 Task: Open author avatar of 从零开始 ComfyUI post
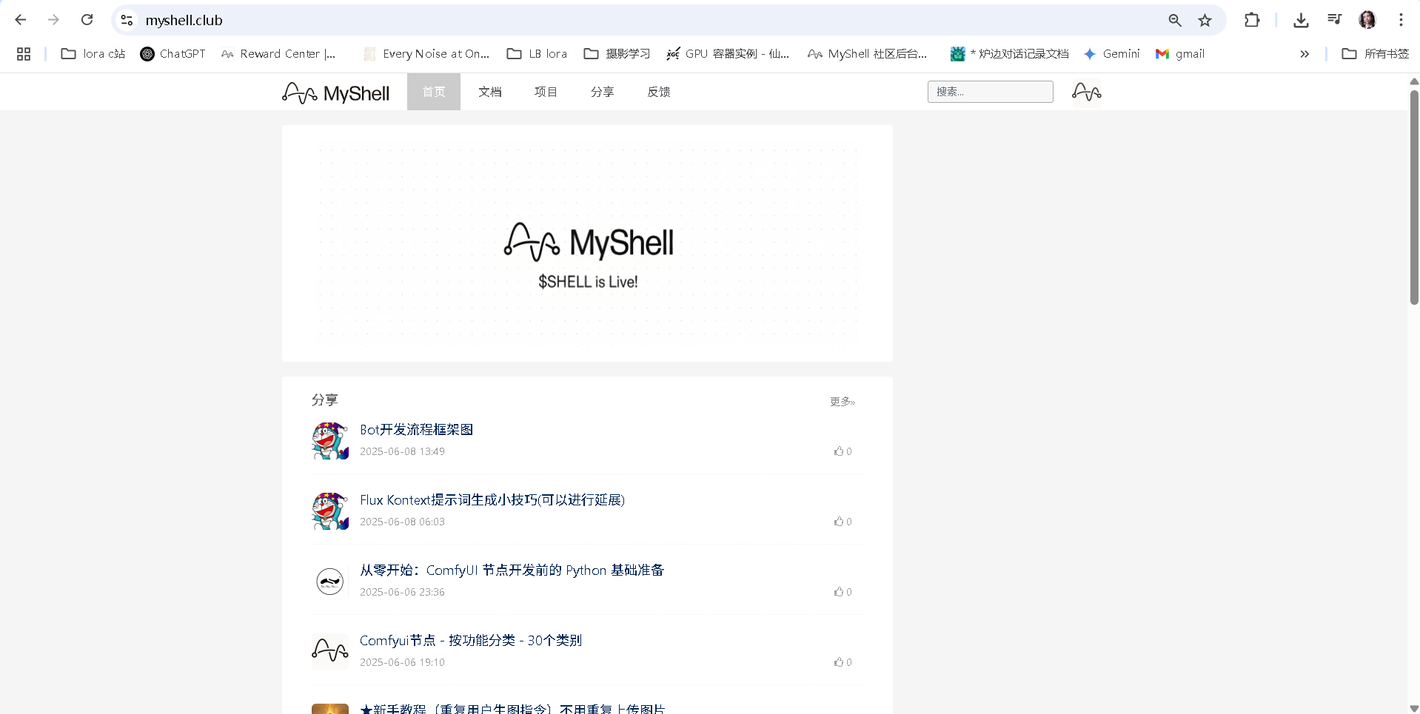tap(330, 582)
